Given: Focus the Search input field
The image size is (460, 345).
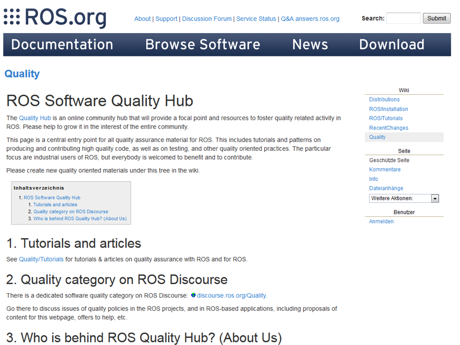Looking at the screenshot, I should coord(403,18).
